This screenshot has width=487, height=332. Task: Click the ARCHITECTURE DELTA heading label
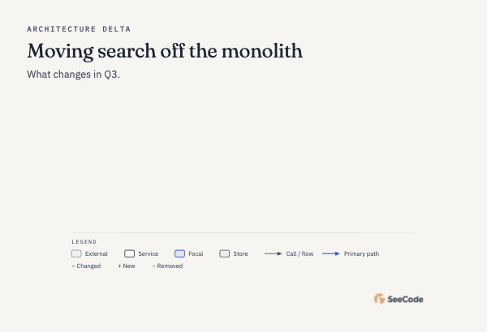click(x=79, y=29)
